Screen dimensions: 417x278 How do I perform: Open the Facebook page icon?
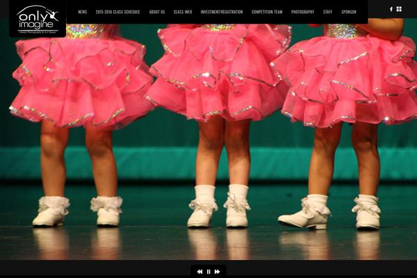391,9
